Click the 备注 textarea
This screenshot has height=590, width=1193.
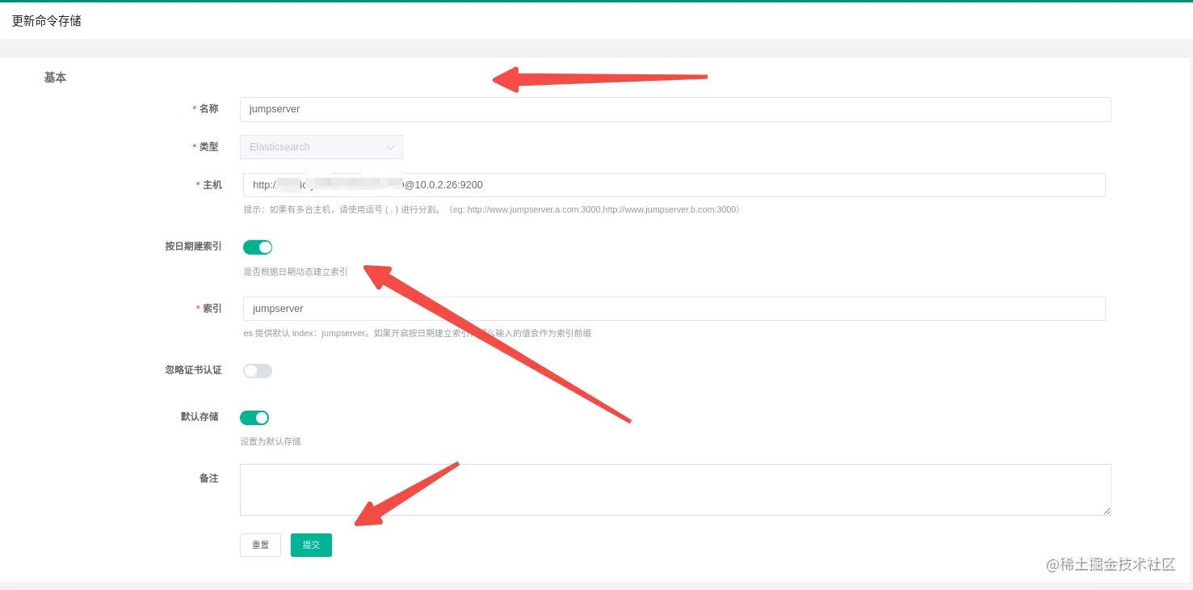point(675,490)
